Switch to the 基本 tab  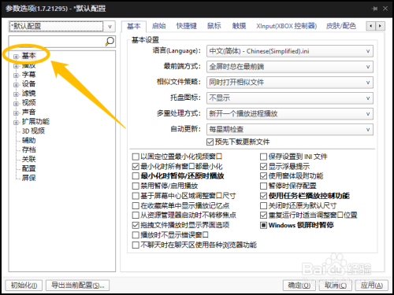tap(134, 26)
